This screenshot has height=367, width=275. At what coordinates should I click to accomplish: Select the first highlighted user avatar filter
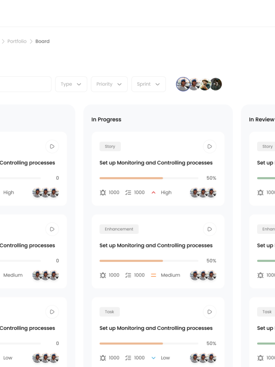[x=183, y=84]
